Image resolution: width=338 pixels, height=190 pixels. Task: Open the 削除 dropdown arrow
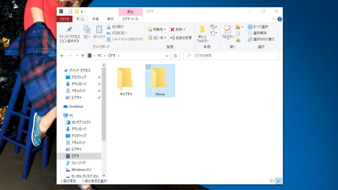click(x=184, y=29)
